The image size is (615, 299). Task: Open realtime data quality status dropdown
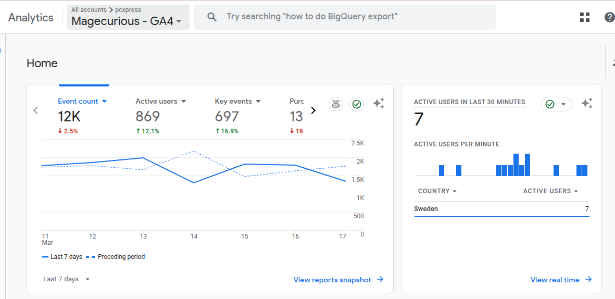[556, 104]
